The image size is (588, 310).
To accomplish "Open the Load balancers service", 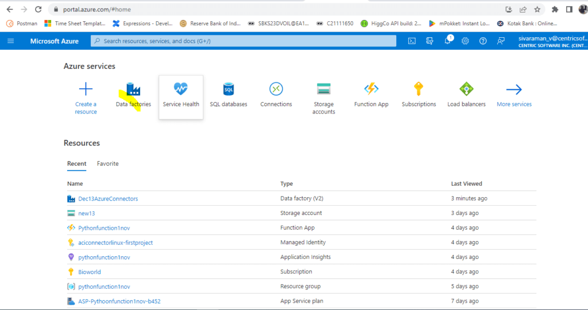I will (466, 96).
